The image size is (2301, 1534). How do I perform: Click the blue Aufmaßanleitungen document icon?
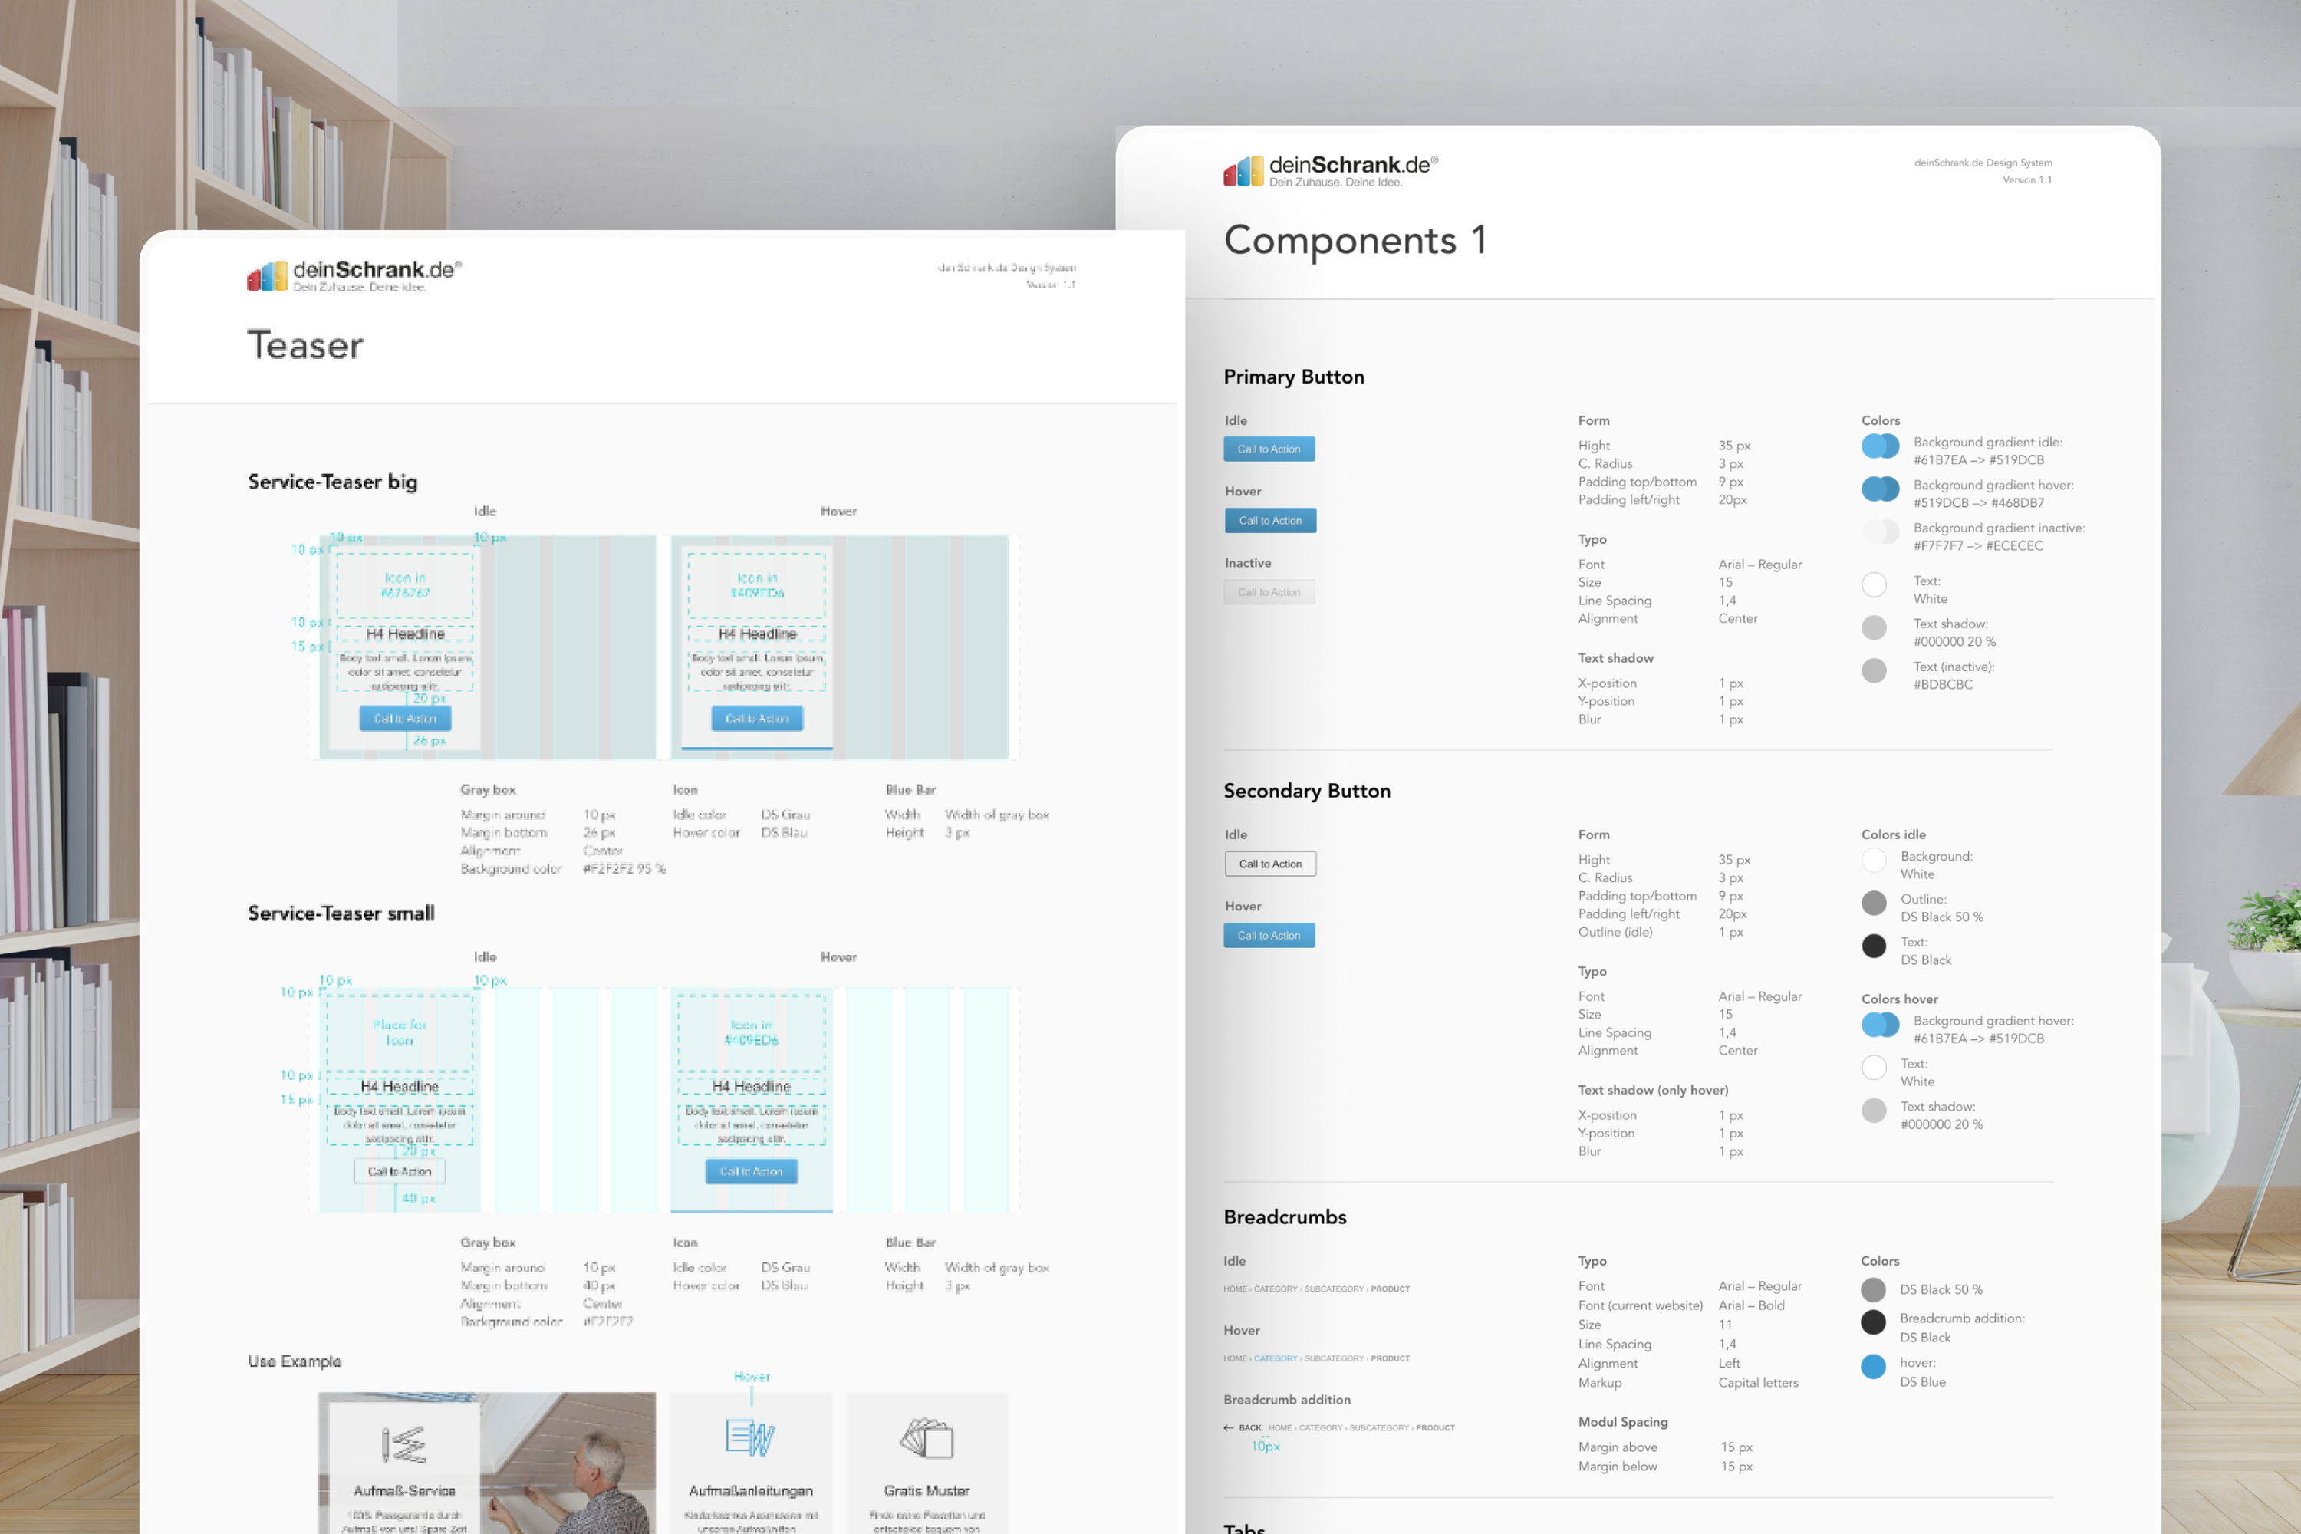click(750, 1437)
